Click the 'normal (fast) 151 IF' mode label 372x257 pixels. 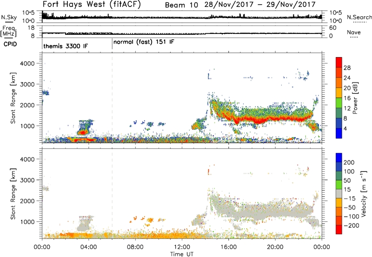pos(144,42)
